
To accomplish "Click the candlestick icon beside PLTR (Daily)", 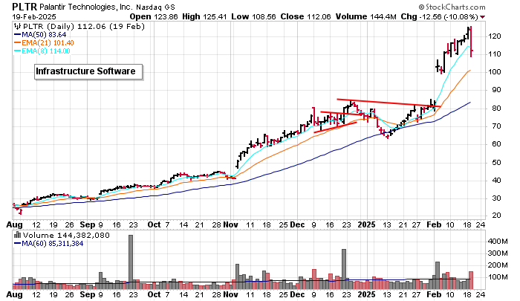I will 17,26.
